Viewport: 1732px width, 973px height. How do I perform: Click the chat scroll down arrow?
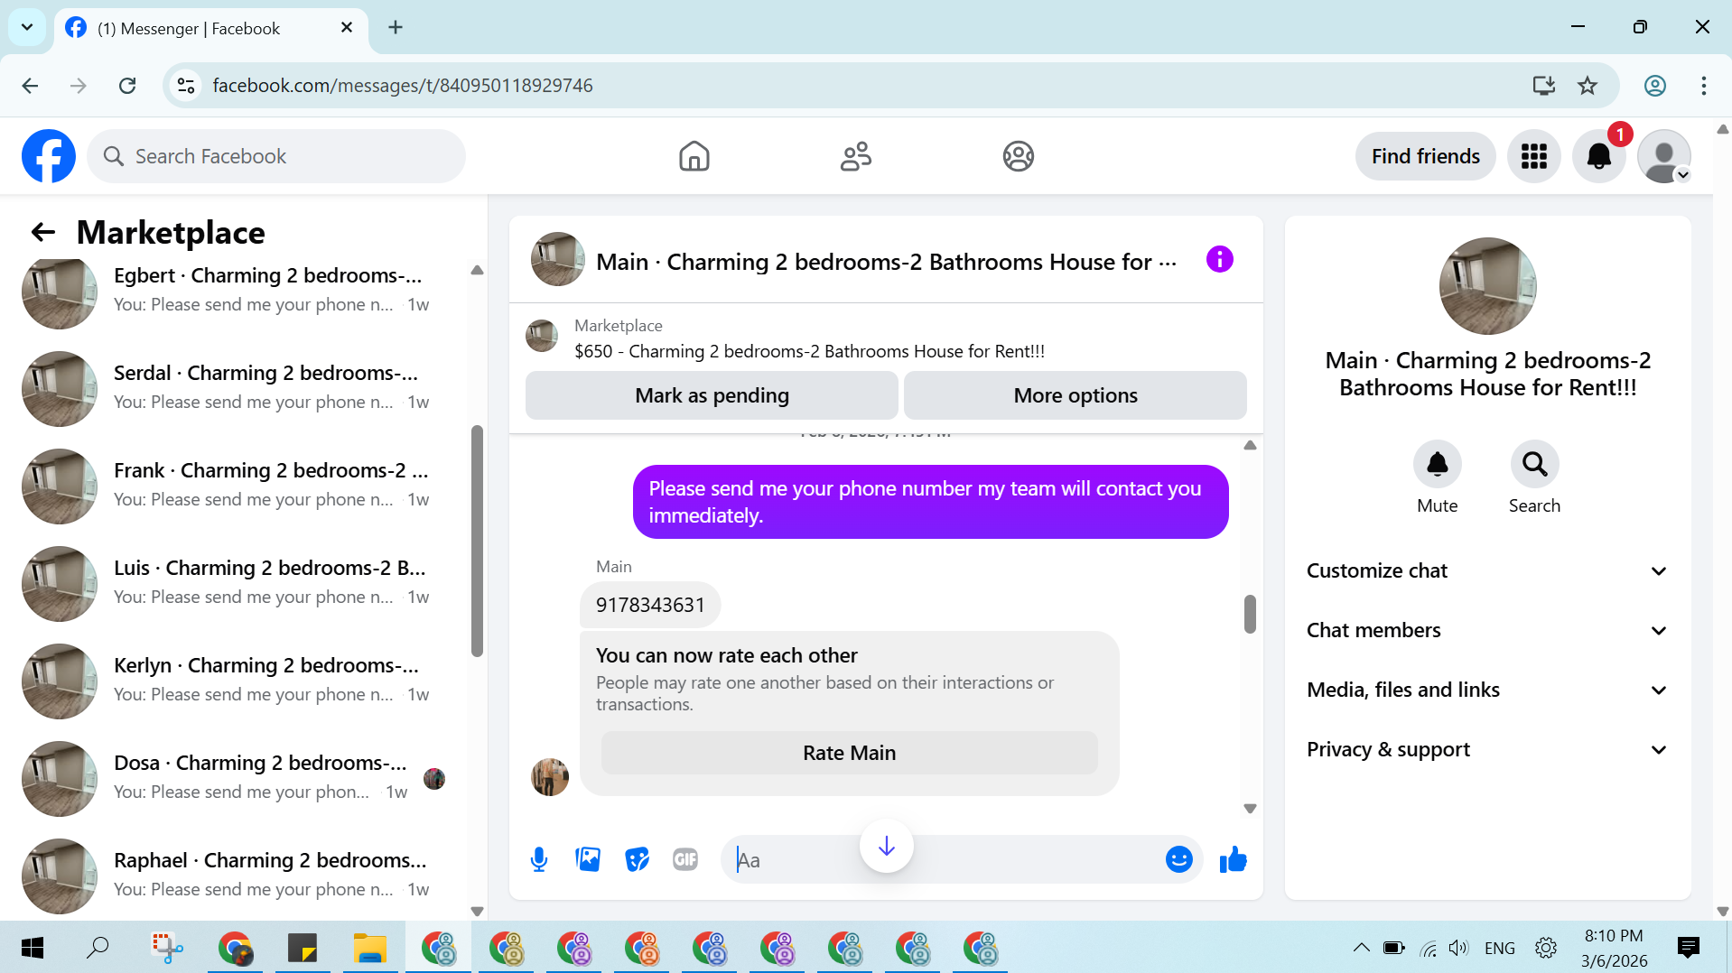coord(1250,809)
